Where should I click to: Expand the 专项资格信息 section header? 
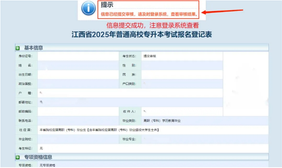click(x=38, y=157)
